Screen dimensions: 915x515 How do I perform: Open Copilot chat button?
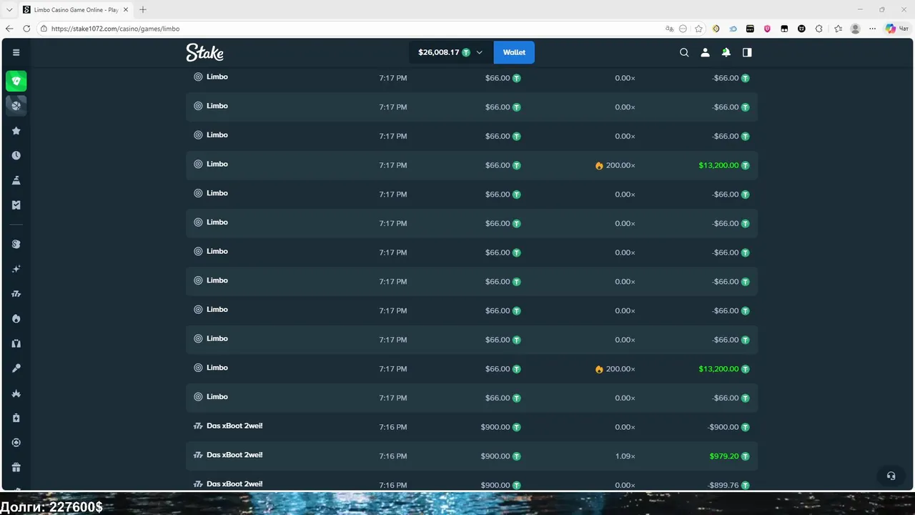coord(896,29)
